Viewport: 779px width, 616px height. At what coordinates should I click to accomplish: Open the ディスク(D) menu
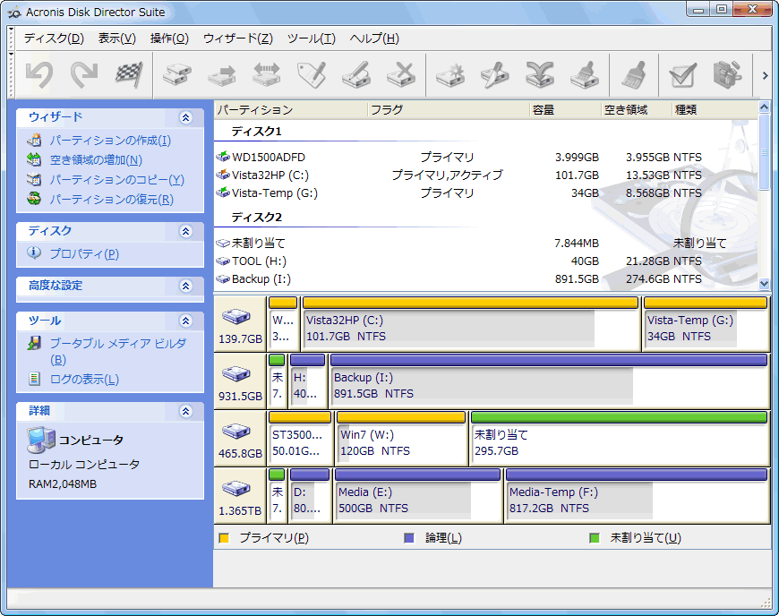tap(54, 38)
